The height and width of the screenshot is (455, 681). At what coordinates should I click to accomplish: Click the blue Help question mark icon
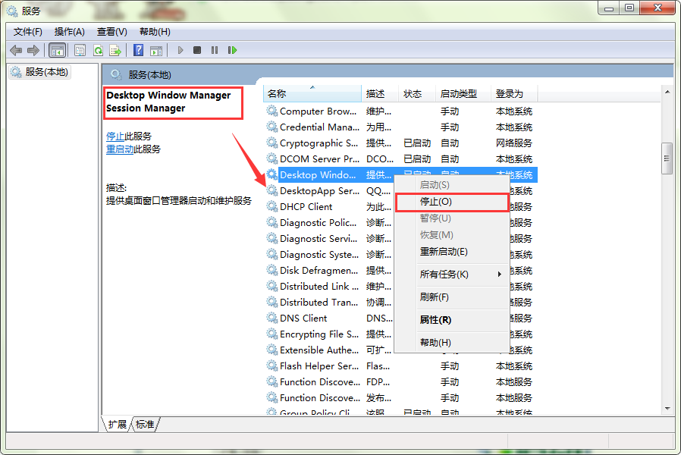pyautogui.click(x=138, y=50)
